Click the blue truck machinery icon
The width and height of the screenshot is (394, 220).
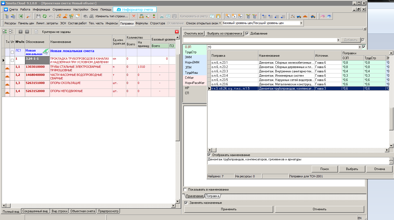click(x=299, y=16)
